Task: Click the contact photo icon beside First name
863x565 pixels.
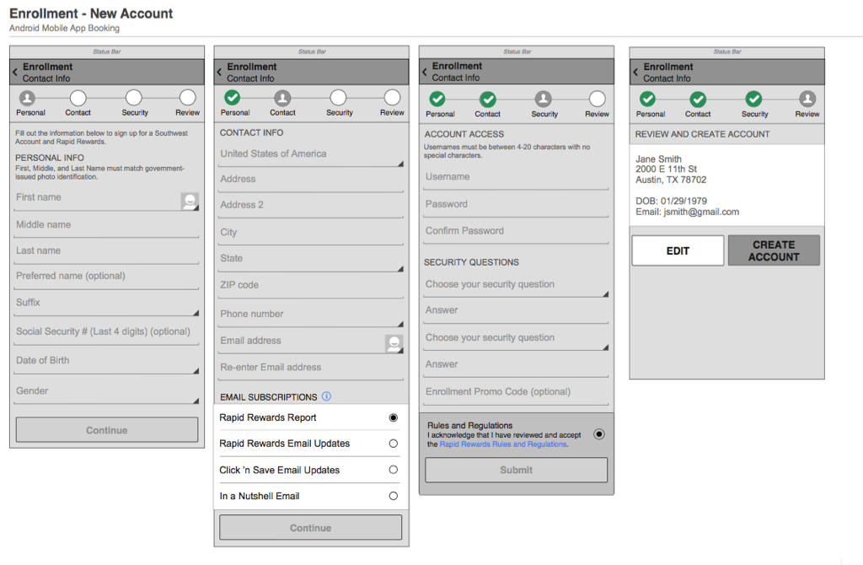Action: tap(191, 202)
